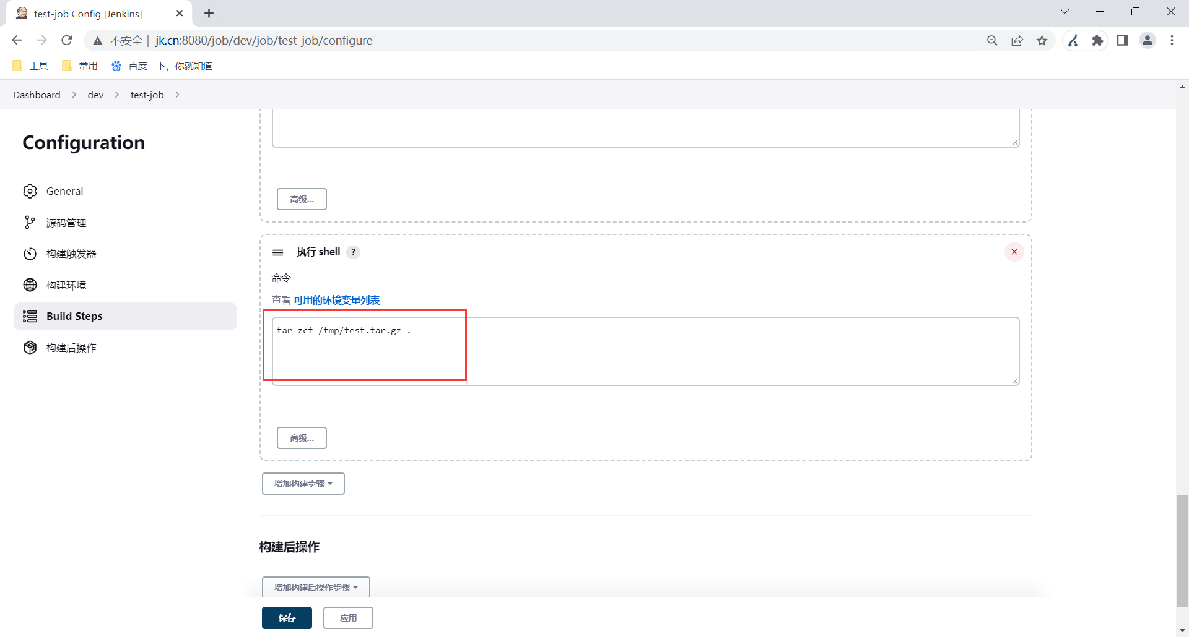Click the not-secure warning icon
1189x637 pixels.
point(97,41)
